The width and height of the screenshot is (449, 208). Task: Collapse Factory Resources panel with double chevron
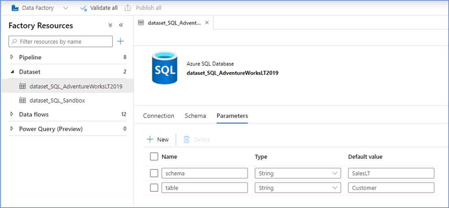[121, 25]
